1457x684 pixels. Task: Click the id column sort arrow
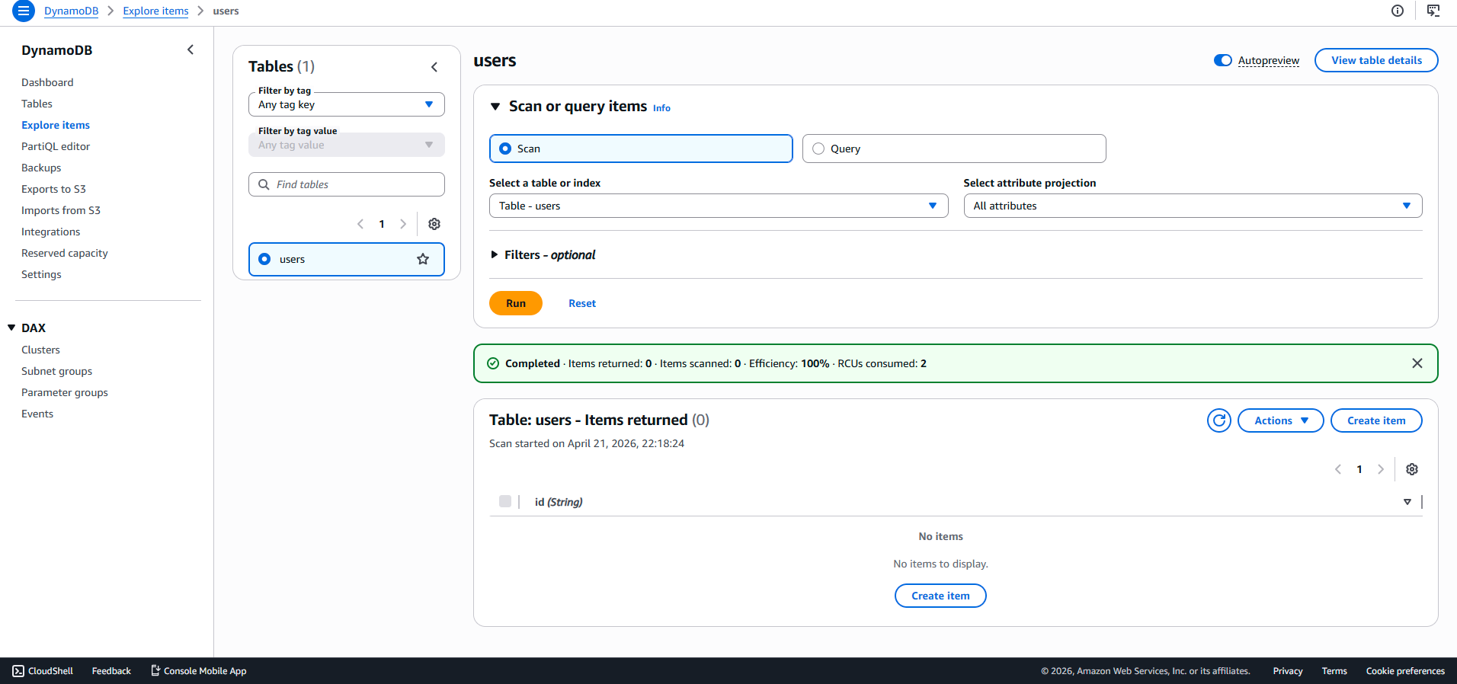tap(1407, 502)
